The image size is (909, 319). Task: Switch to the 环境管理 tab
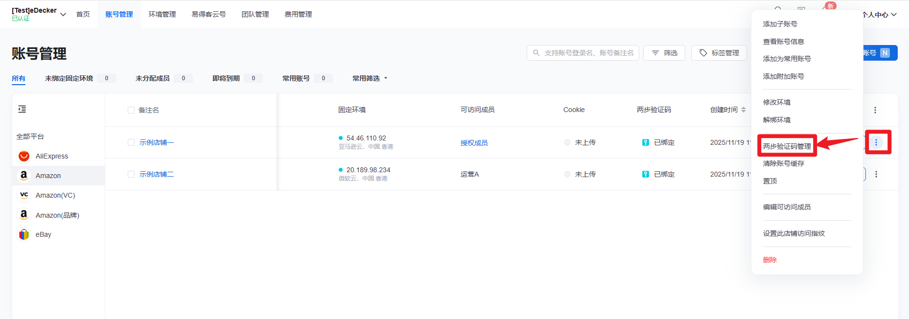[x=162, y=14]
